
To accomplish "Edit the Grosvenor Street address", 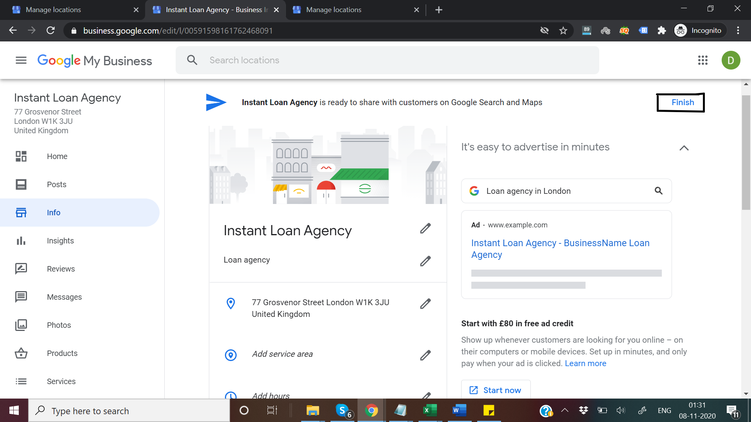I will (426, 304).
